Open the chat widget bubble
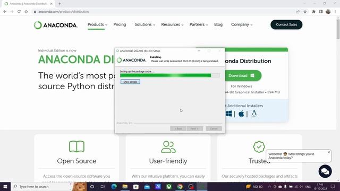Screen dimensions: 340x191 pos(325,171)
